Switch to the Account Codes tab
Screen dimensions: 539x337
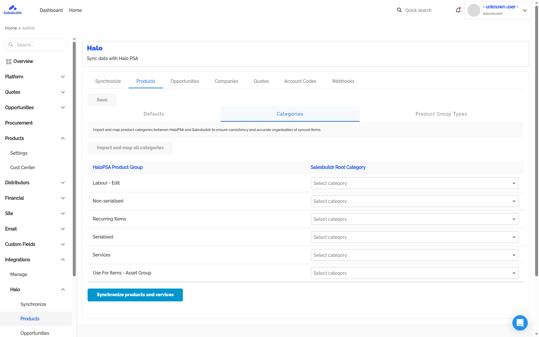(300, 81)
